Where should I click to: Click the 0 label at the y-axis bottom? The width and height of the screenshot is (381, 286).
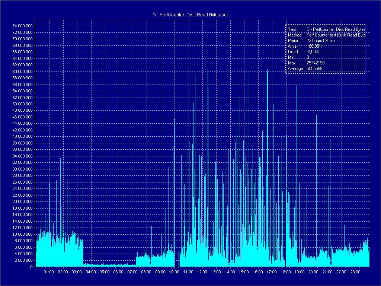click(x=31, y=267)
